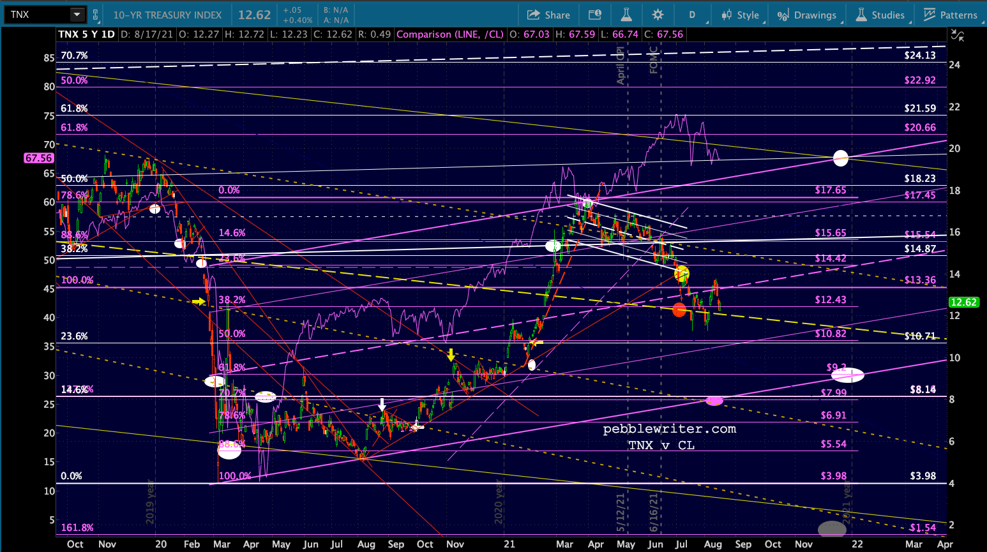
Task: Click the $21.59 Fibonacci level label
Action: pos(920,108)
